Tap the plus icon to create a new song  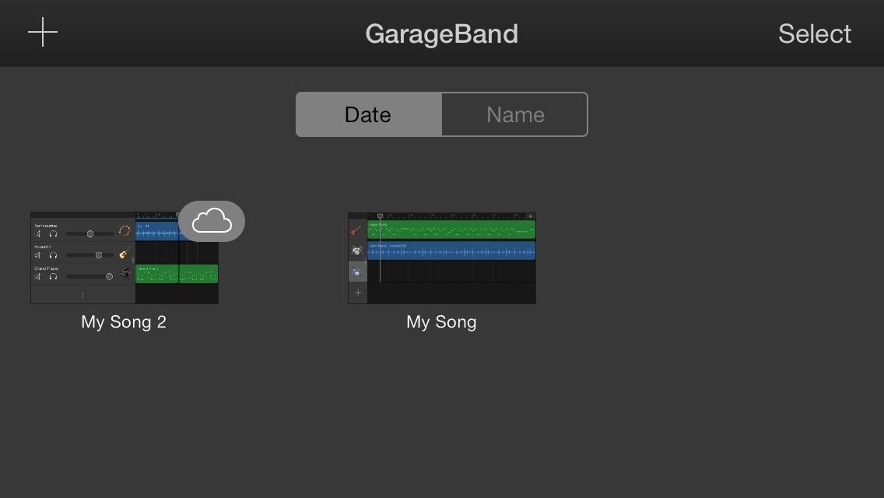[x=43, y=32]
